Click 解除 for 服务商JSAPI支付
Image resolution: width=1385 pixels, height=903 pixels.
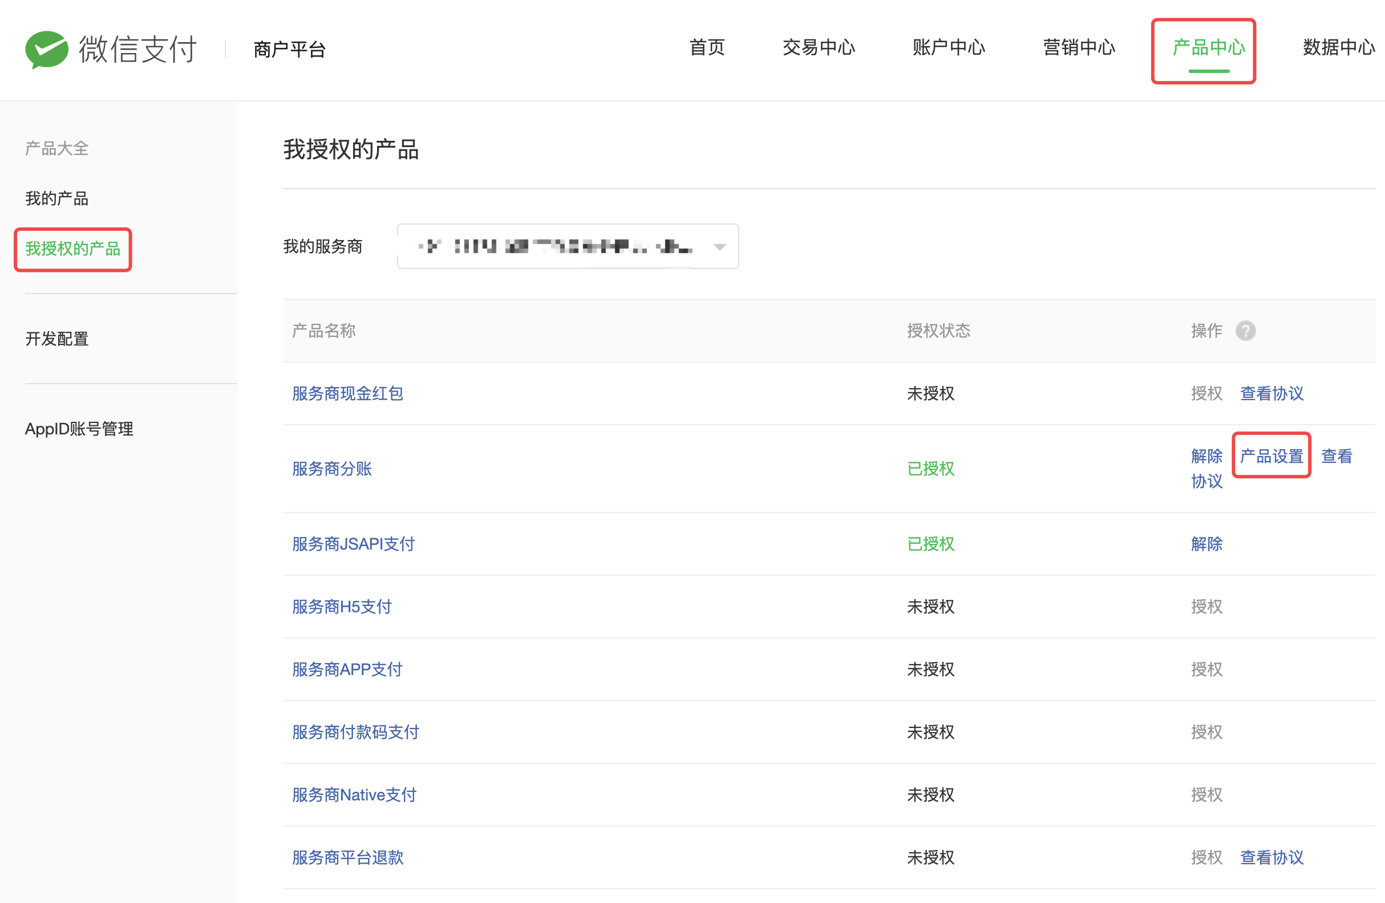tap(1206, 544)
